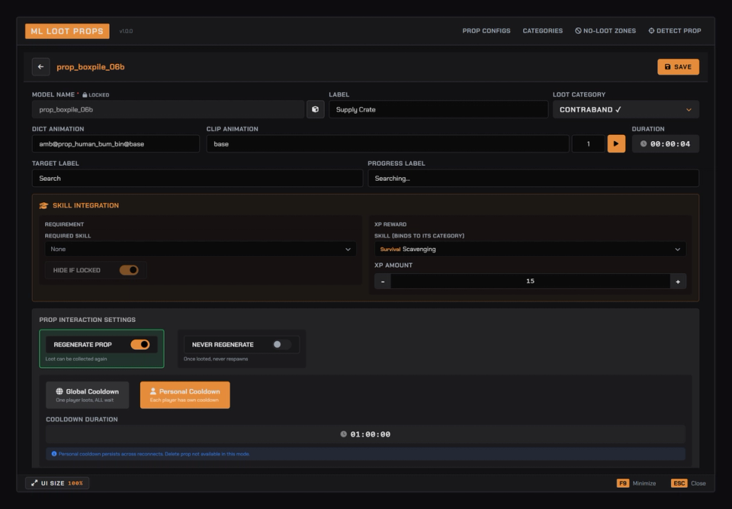Click the personal cooldown persists notice text
732x509 pixels.
point(154,454)
